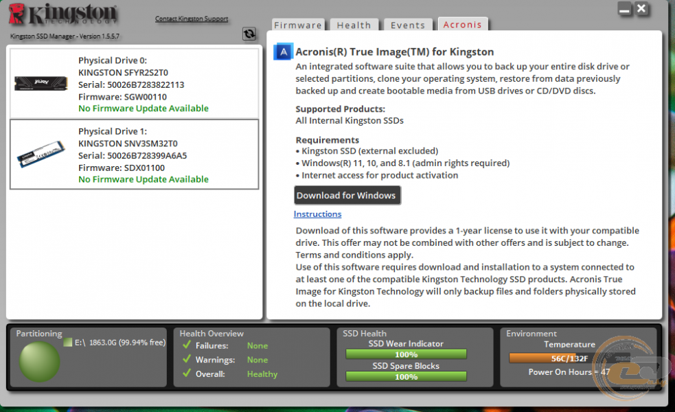The image size is (675, 412).
Task: Click the E: partition color legend square
Action: [67, 342]
